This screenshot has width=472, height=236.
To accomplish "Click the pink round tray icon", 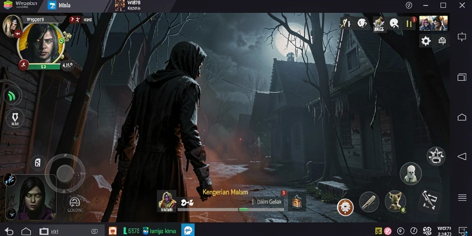I will point(388,231).
